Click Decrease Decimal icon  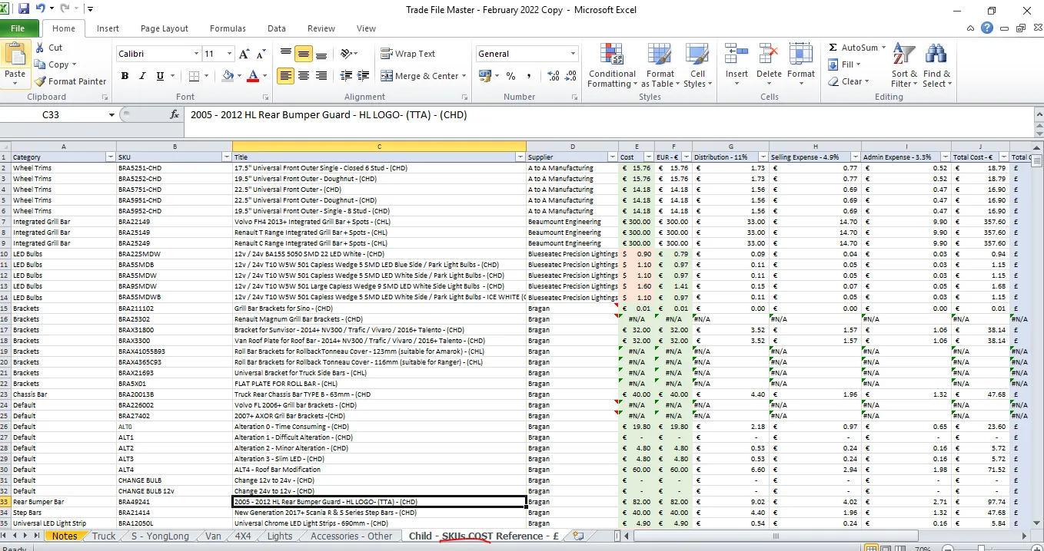point(570,76)
